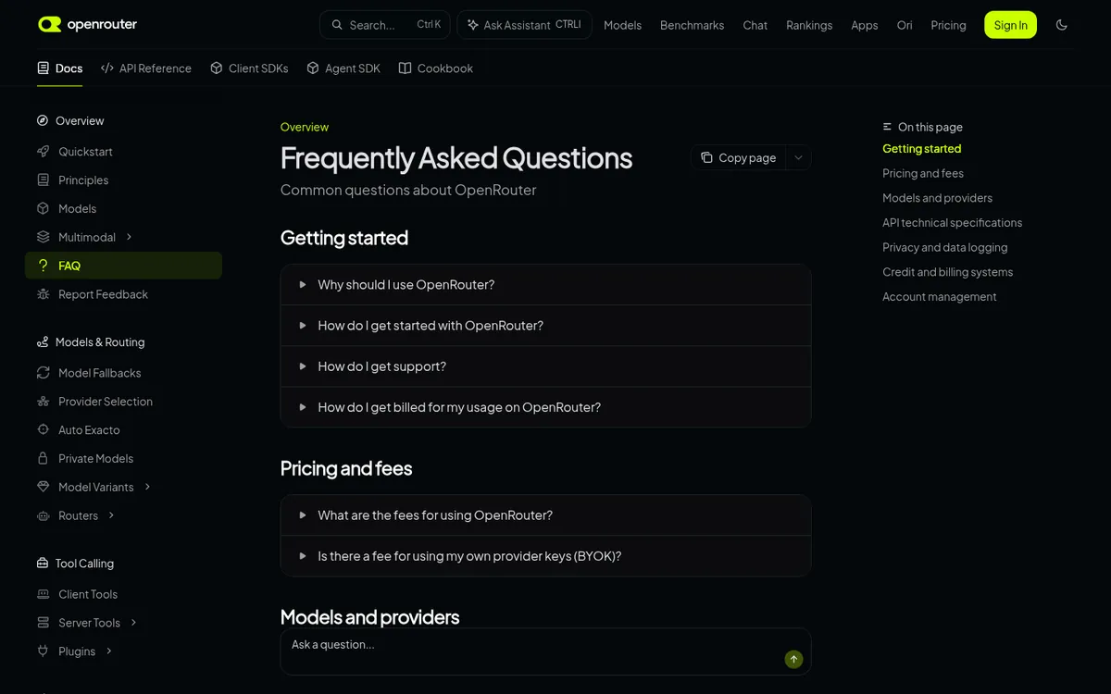Click the Private Models lock icon

pos(43,458)
